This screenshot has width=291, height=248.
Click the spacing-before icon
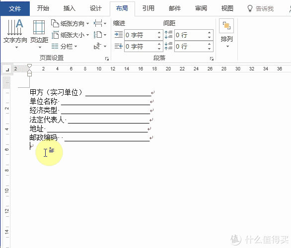click(168, 35)
